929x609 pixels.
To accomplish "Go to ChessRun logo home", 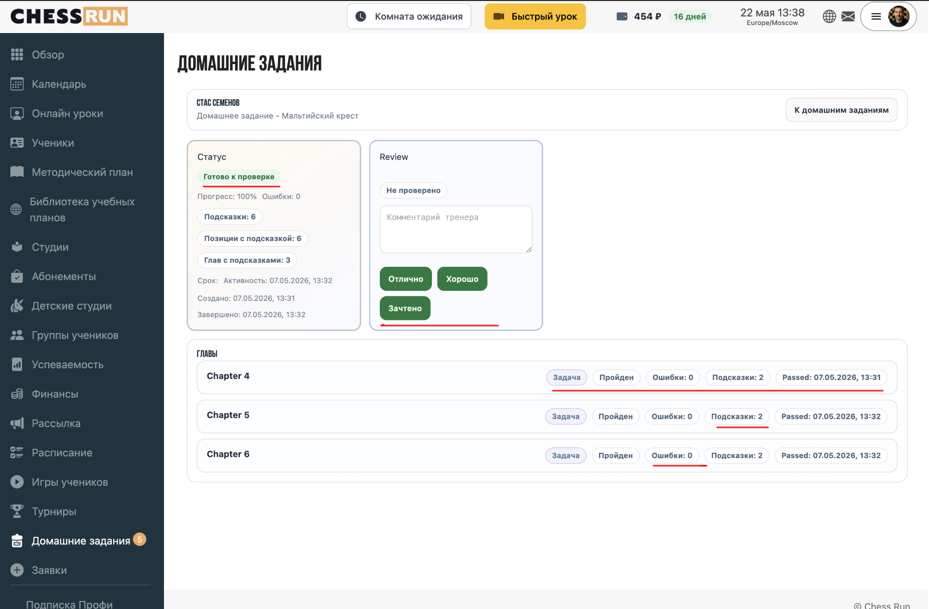I will (x=69, y=16).
